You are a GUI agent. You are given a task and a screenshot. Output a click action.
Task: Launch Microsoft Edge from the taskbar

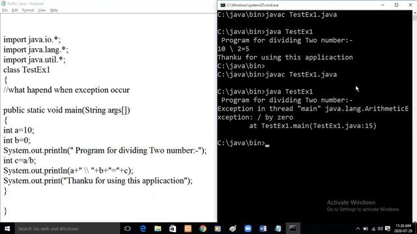(143, 228)
